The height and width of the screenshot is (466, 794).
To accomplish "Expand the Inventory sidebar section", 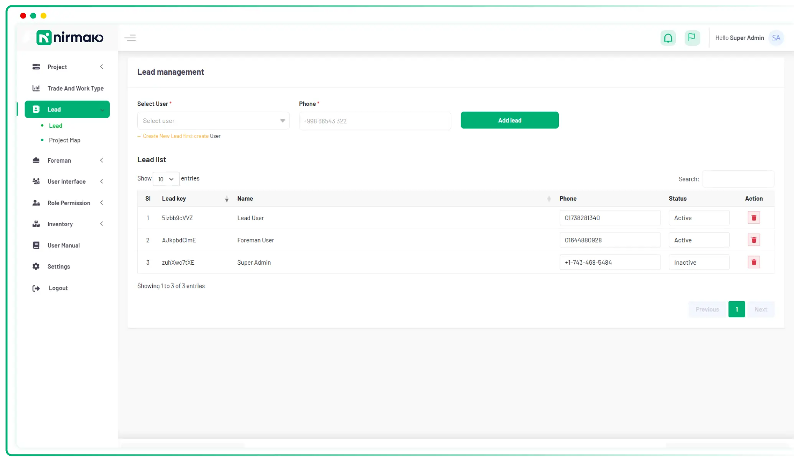I will 67,224.
